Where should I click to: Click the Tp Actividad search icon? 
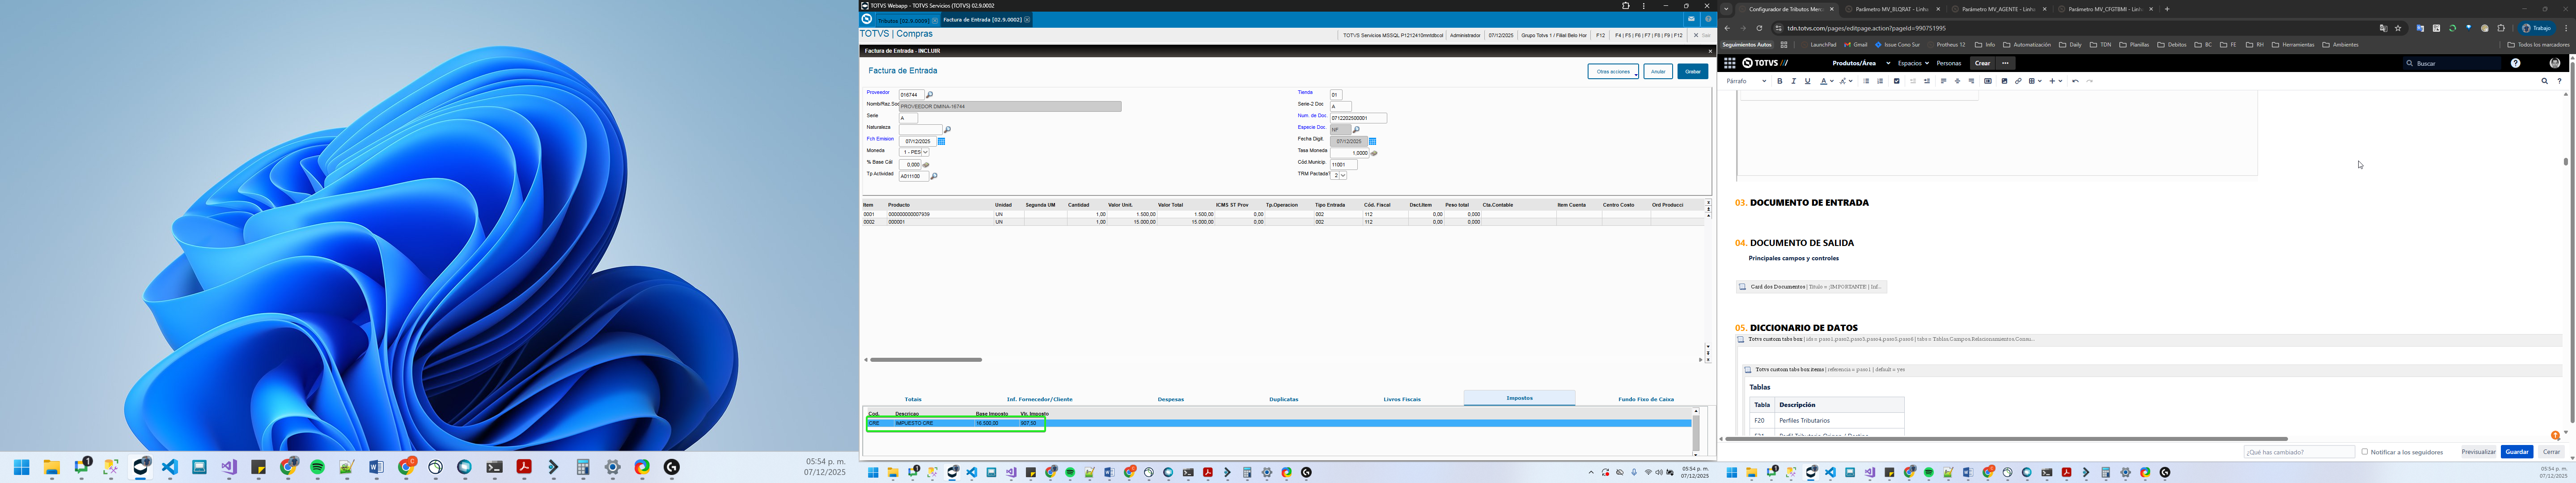pos(934,176)
